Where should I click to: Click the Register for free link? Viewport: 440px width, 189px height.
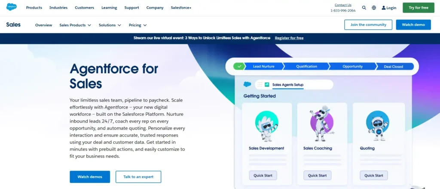[x=289, y=38]
